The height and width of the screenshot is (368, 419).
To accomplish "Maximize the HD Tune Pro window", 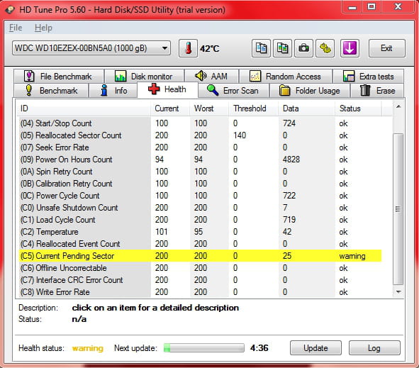I will click(x=371, y=6).
